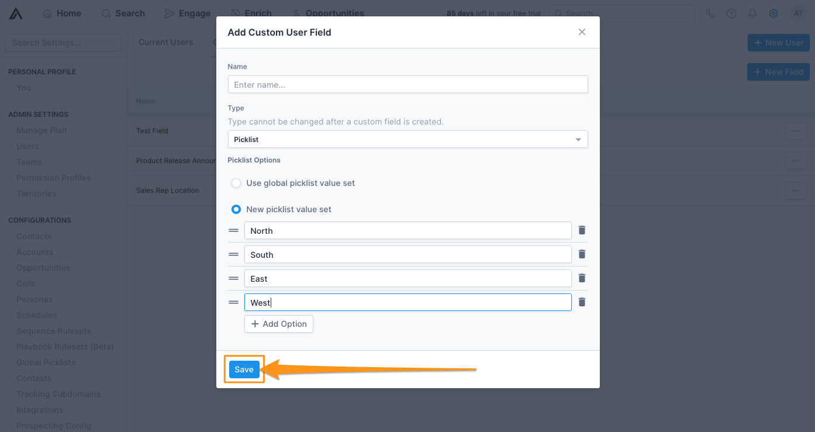The height and width of the screenshot is (432, 815).
Task: Add another picklist option
Action: pos(279,324)
